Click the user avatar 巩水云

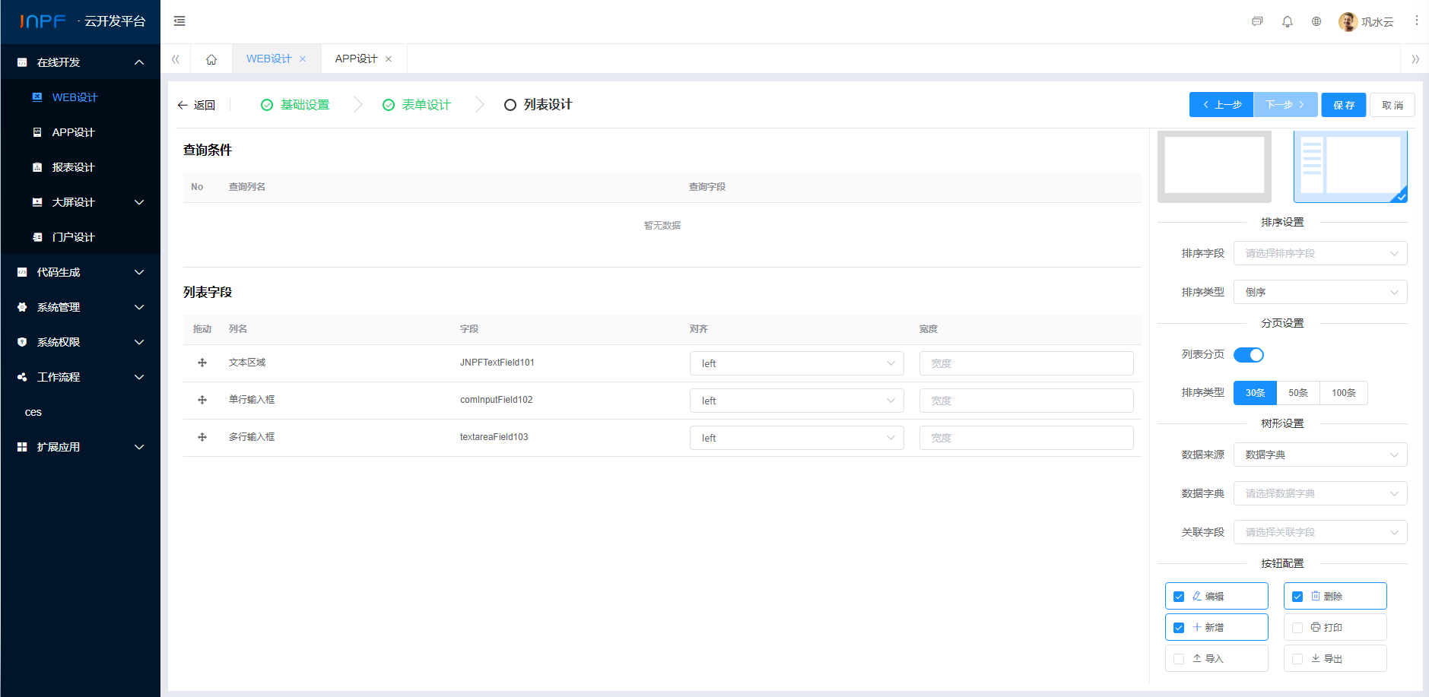tap(1348, 21)
